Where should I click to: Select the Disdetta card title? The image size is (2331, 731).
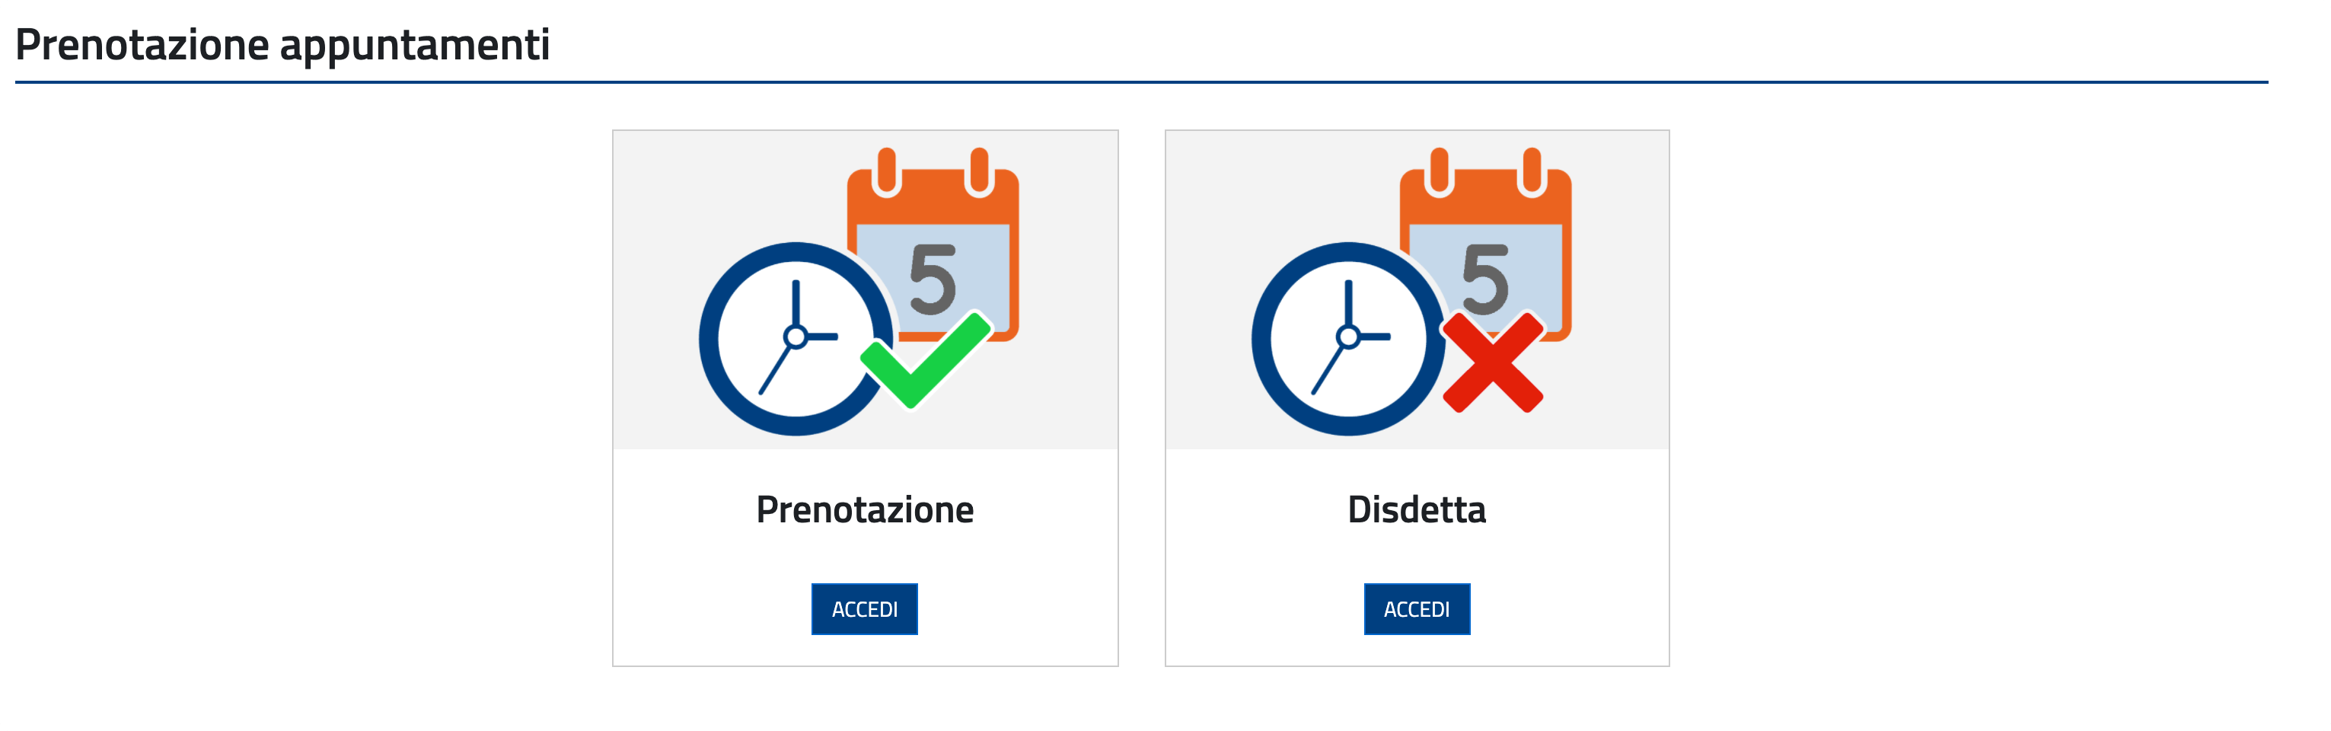[x=1417, y=509]
